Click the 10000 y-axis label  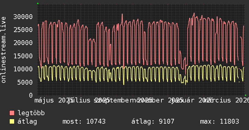pyautogui.click(x=23, y=69)
